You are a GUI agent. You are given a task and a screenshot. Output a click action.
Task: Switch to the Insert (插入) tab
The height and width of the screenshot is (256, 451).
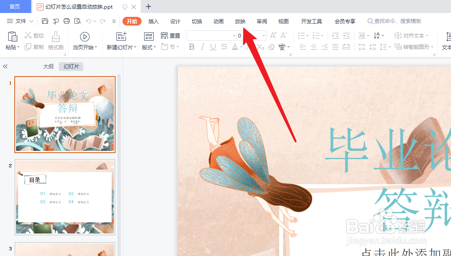pyautogui.click(x=154, y=21)
